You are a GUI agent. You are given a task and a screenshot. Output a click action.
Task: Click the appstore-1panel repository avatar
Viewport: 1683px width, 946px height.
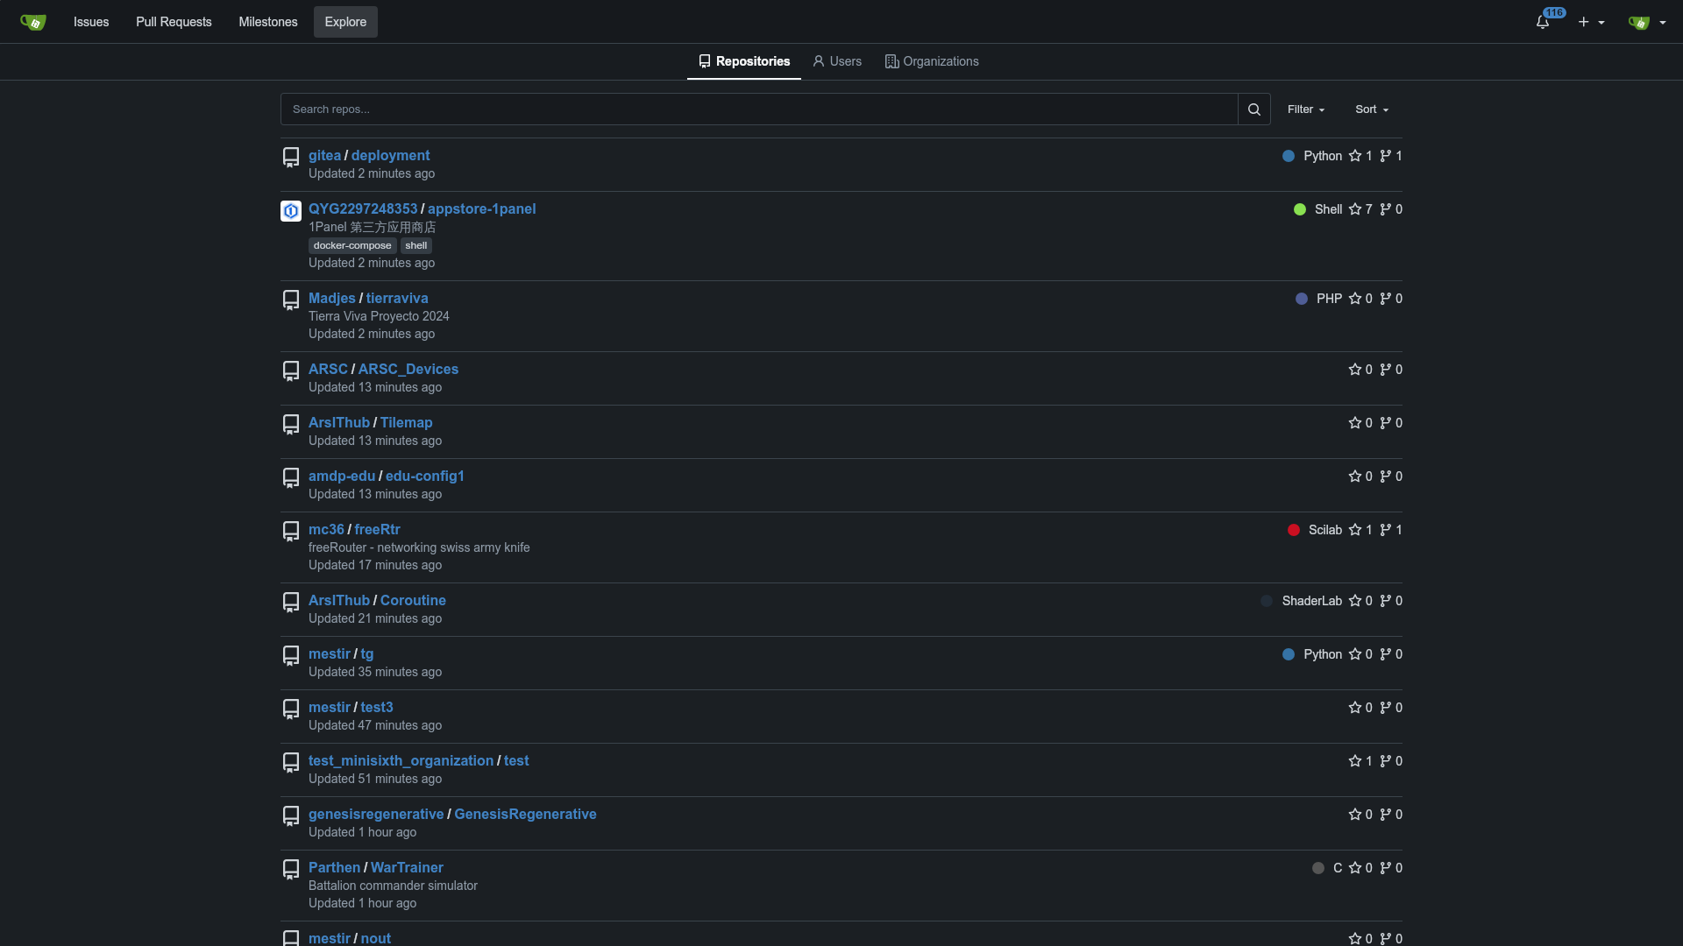pyautogui.click(x=291, y=211)
